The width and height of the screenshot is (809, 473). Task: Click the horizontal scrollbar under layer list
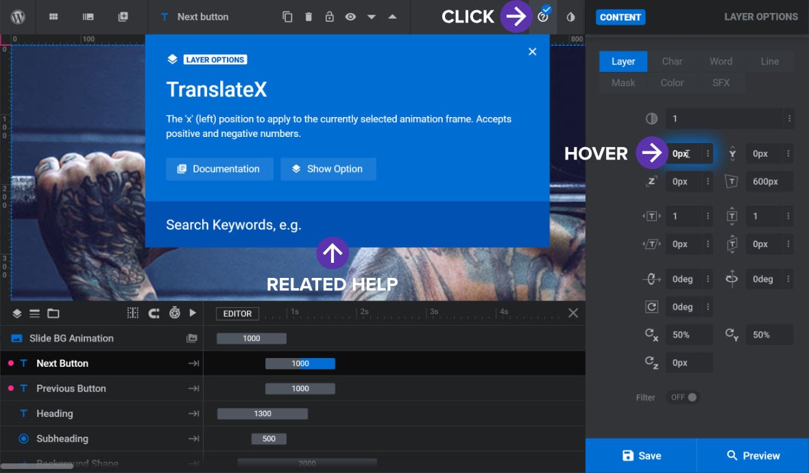(36, 465)
